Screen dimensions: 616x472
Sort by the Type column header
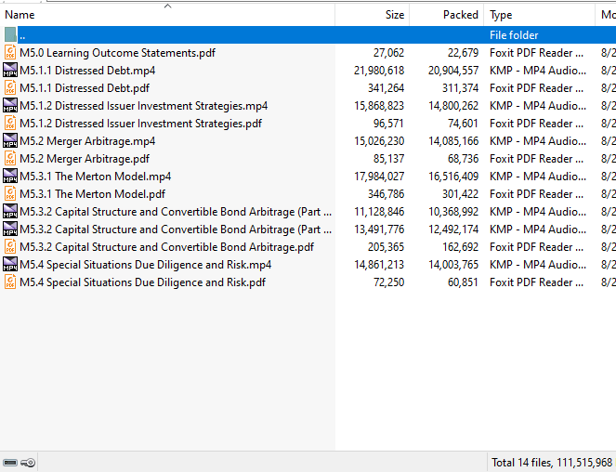(x=501, y=15)
